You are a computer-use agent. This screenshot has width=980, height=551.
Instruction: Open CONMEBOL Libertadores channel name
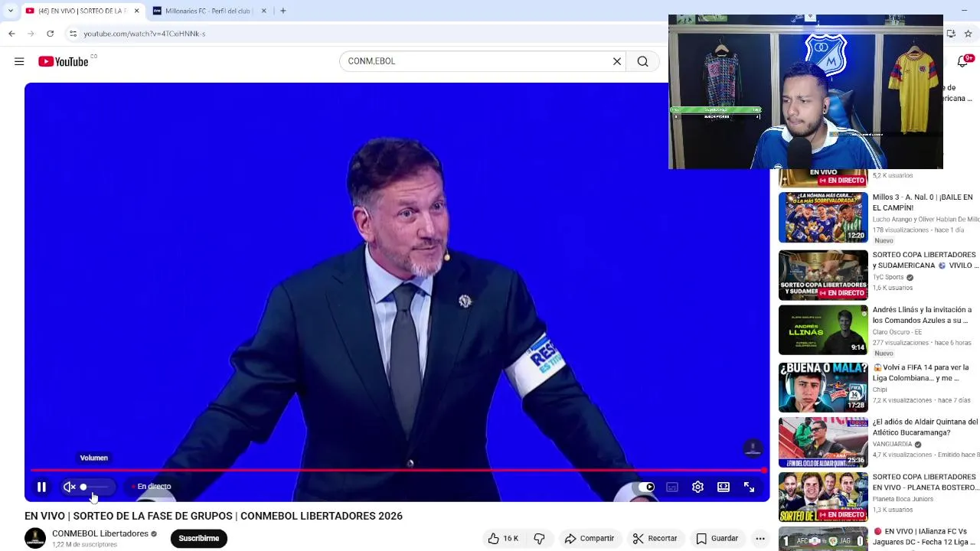pyautogui.click(x=100, y=533)
